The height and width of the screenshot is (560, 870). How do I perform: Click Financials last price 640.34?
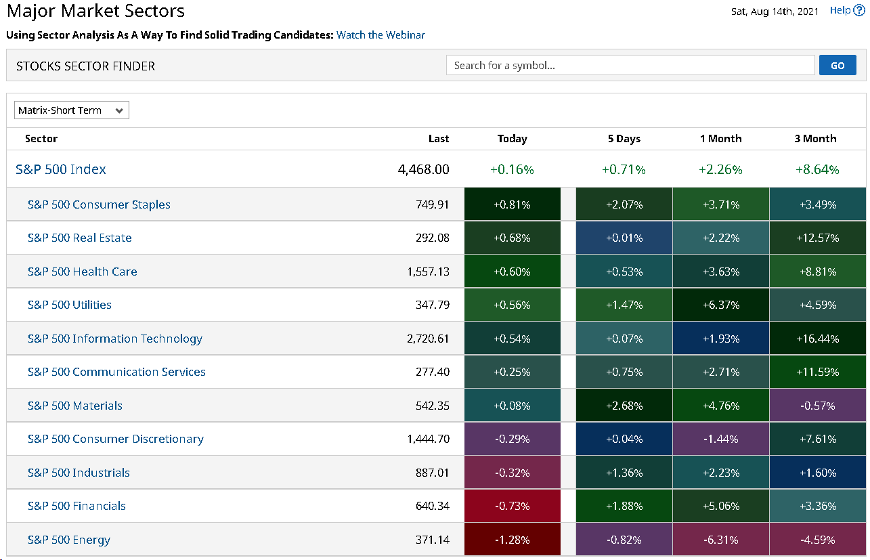[433, 506]
